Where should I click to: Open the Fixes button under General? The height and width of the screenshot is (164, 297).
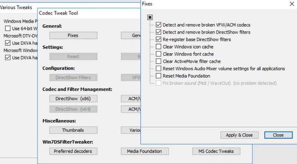click(73, 36)
